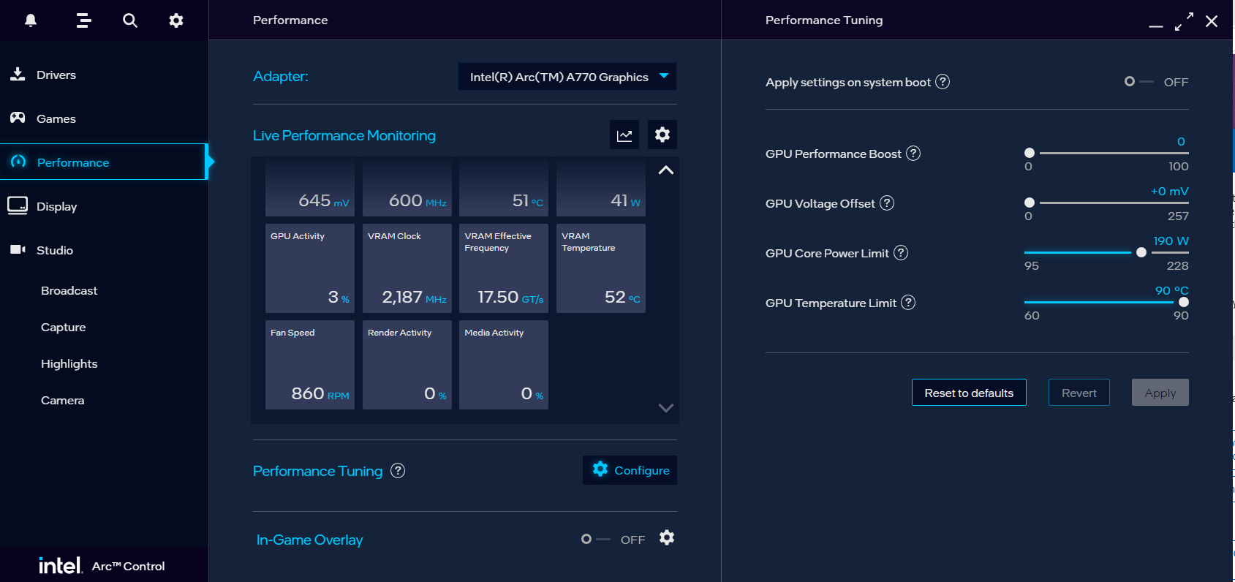Enable Apply settings on system boot
The height and width of the screenshot is (582, 1235).
[1139, 82]
